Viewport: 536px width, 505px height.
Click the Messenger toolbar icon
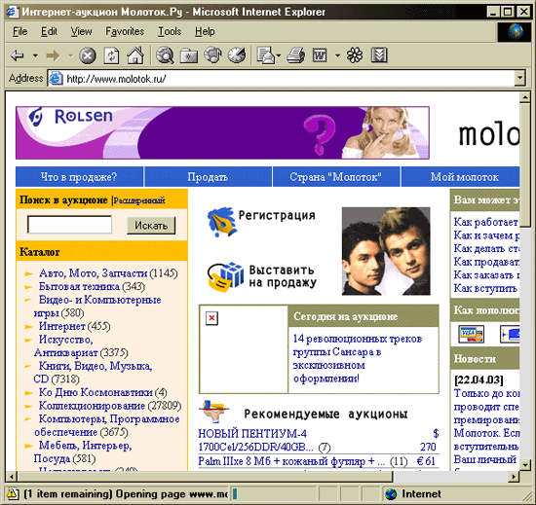point(379,55)
